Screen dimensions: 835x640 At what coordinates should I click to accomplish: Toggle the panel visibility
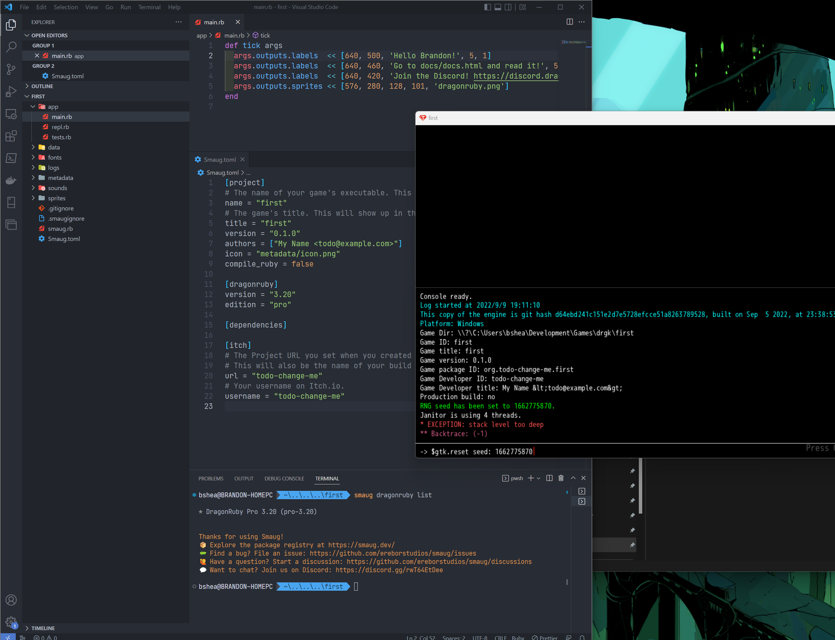click(498, 7)
